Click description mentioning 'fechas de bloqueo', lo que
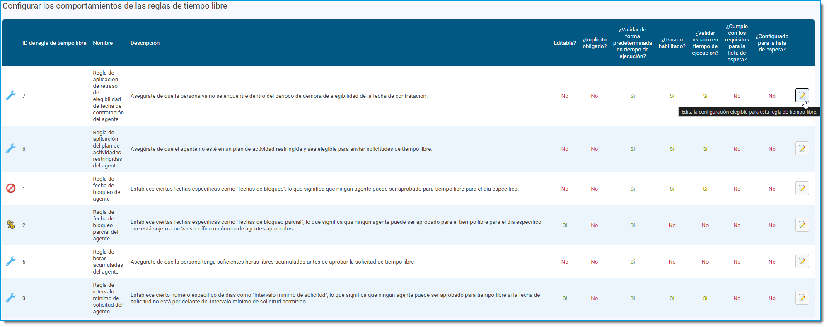The width and height of the screenshot is (827, 327). pos(324,189)
